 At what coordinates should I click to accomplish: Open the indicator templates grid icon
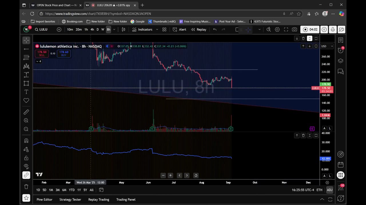pyautogui.click(x=164, y=29)
